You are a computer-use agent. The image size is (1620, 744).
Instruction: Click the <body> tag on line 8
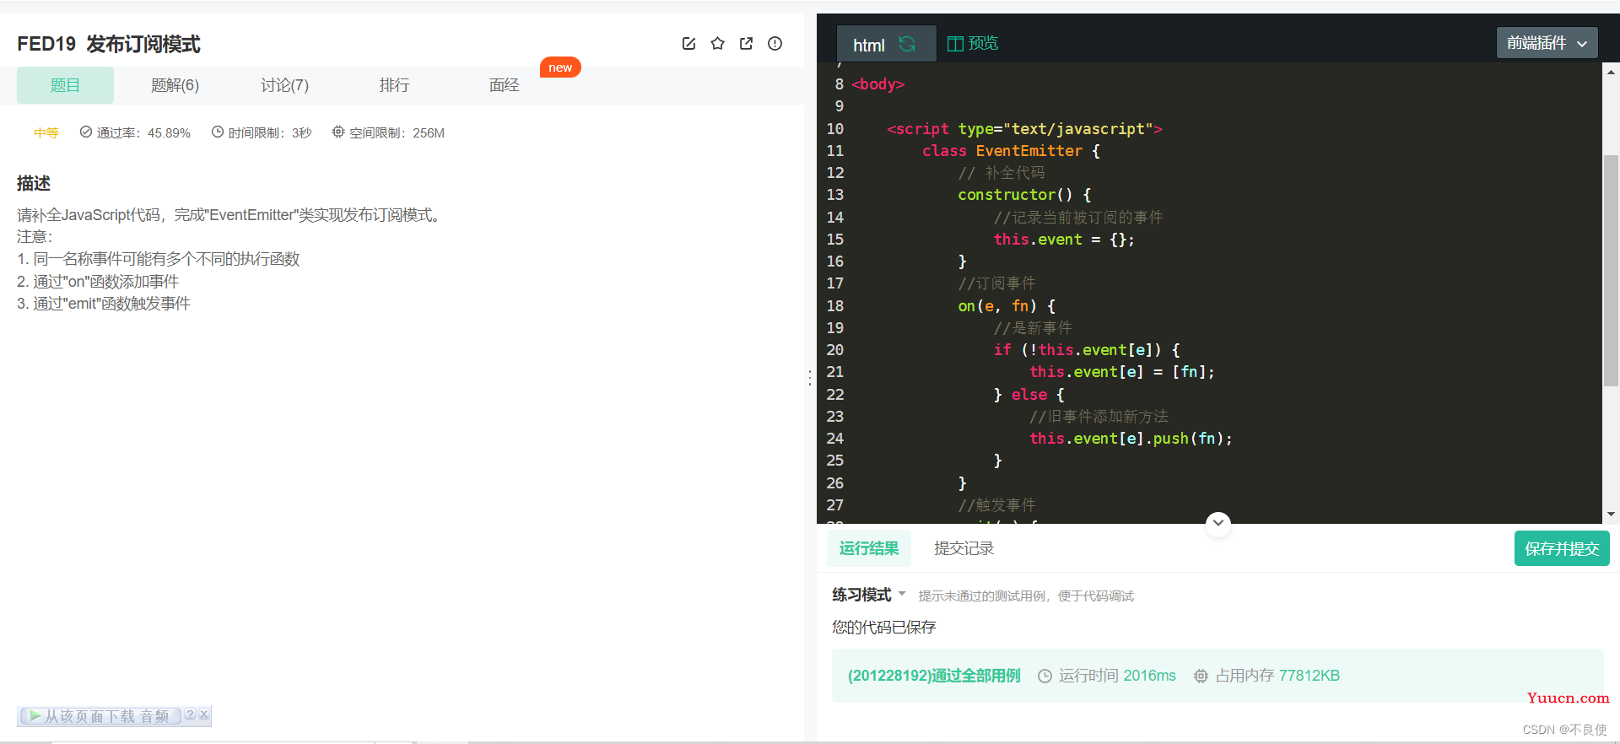click(x=877, y=84)
